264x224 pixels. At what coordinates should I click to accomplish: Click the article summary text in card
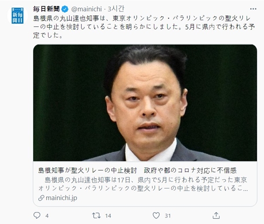point(143,184)
